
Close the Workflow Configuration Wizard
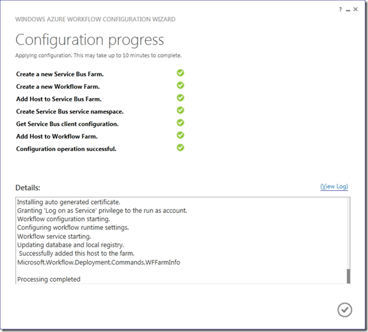(355, 9)
